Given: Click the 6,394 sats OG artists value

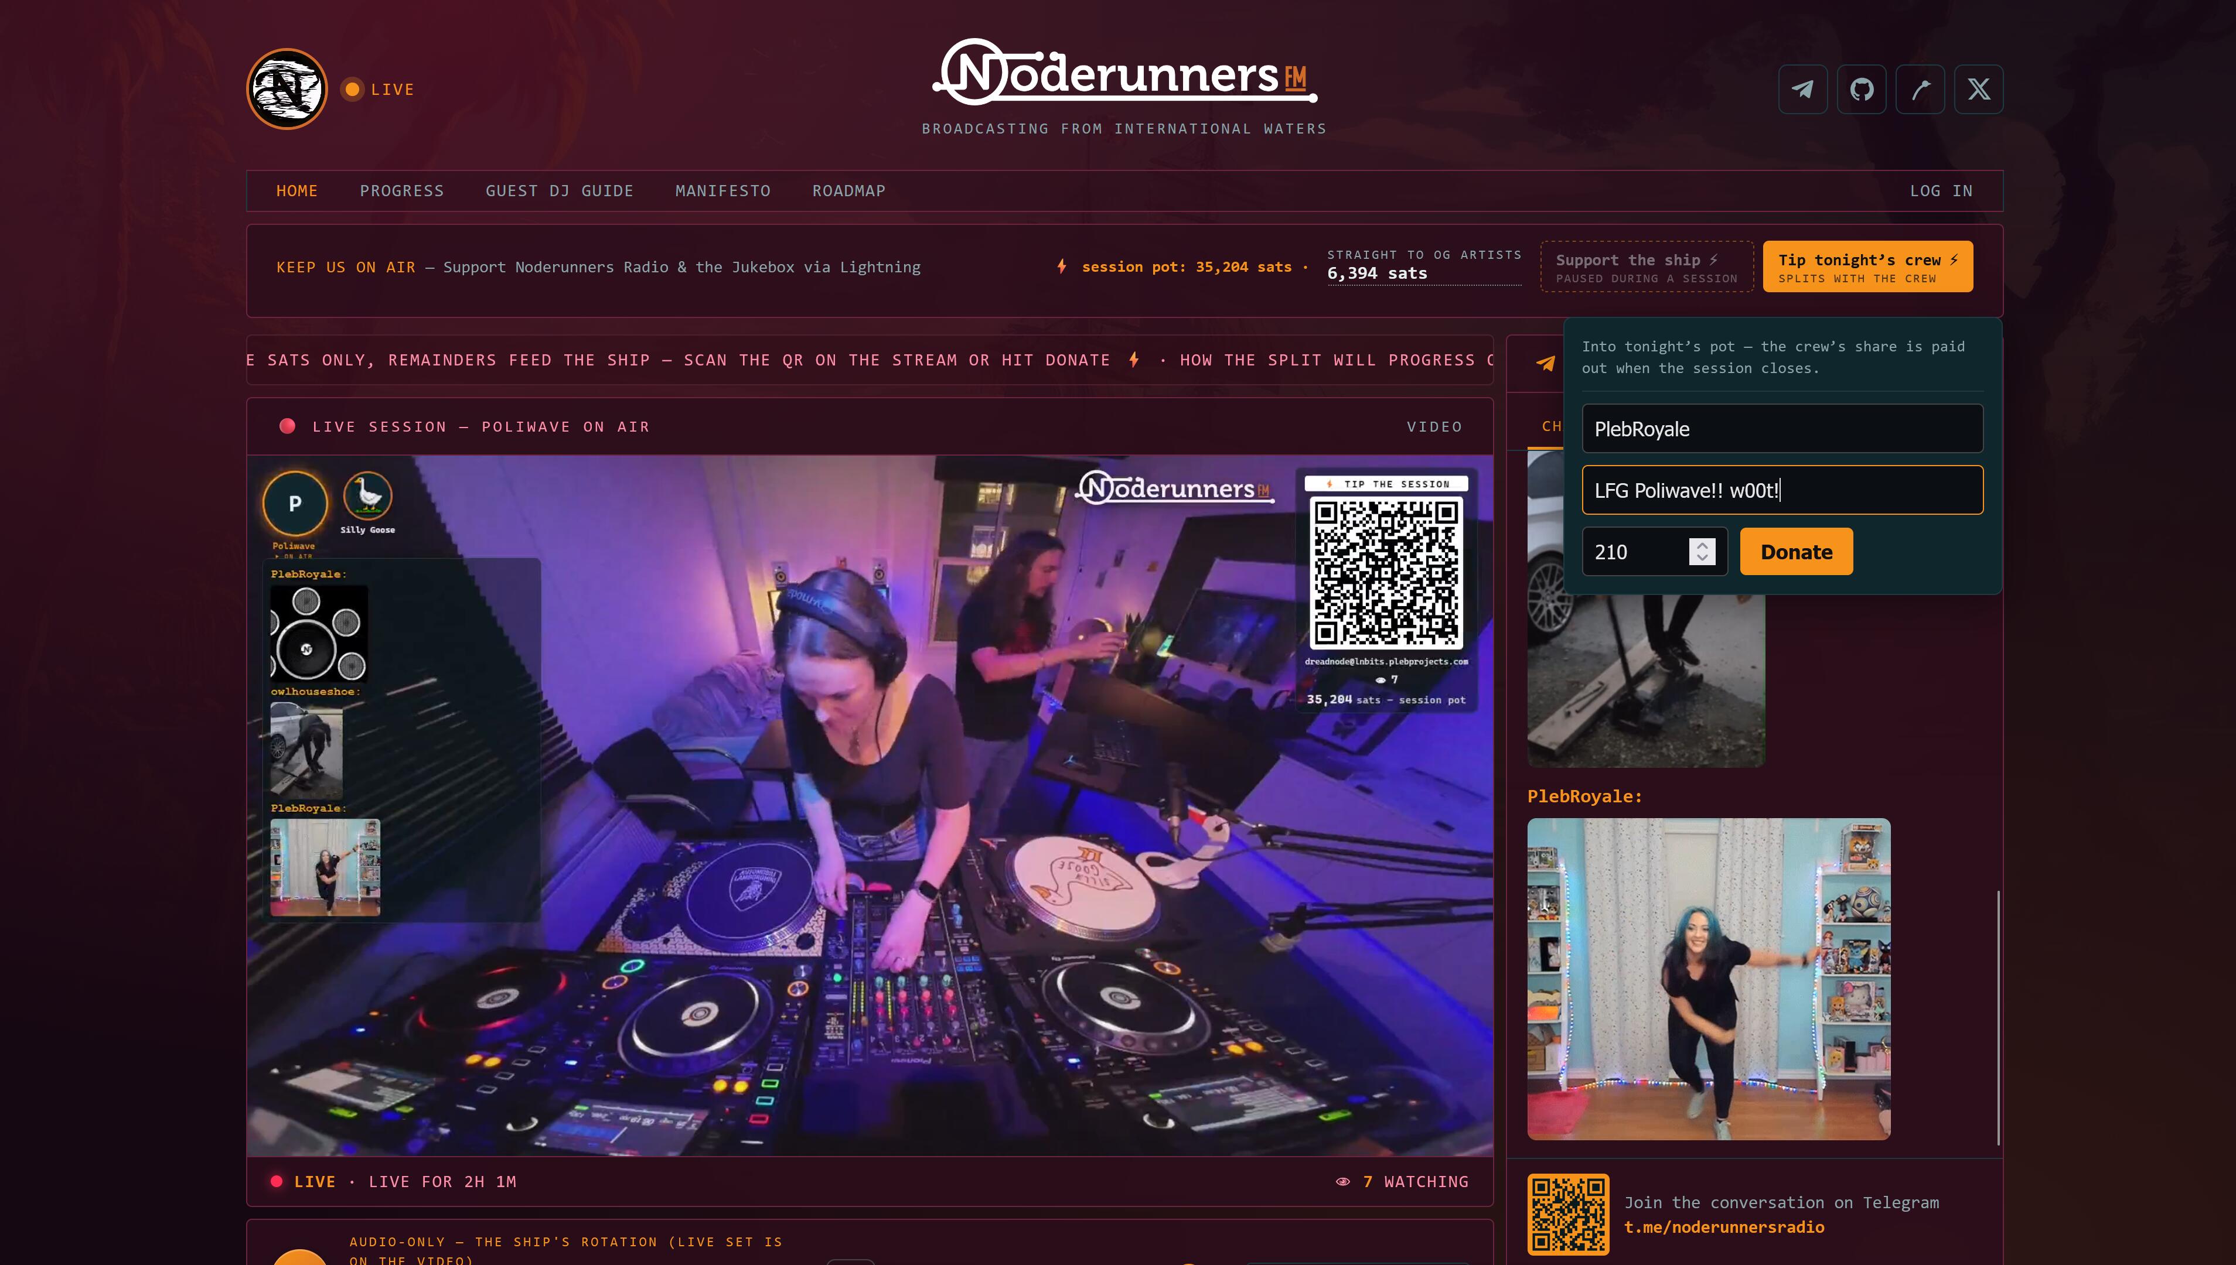Looking at the screenshot, I should point(1378,273).
